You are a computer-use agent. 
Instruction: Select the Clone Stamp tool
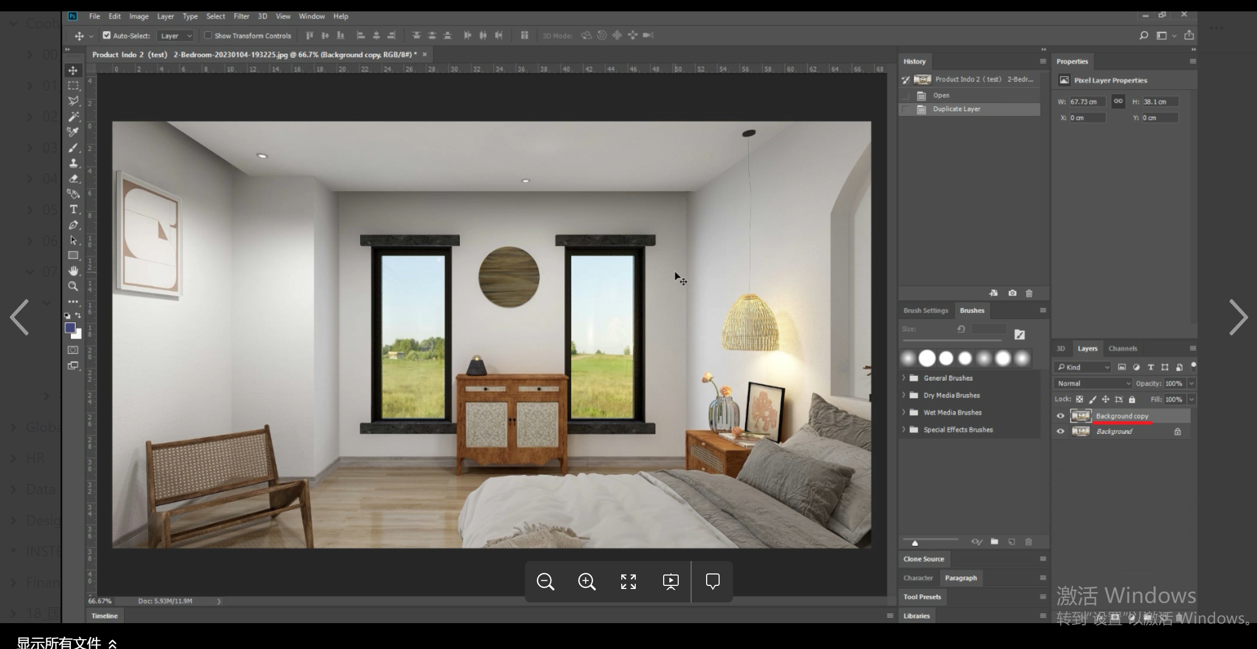(74, 163)
